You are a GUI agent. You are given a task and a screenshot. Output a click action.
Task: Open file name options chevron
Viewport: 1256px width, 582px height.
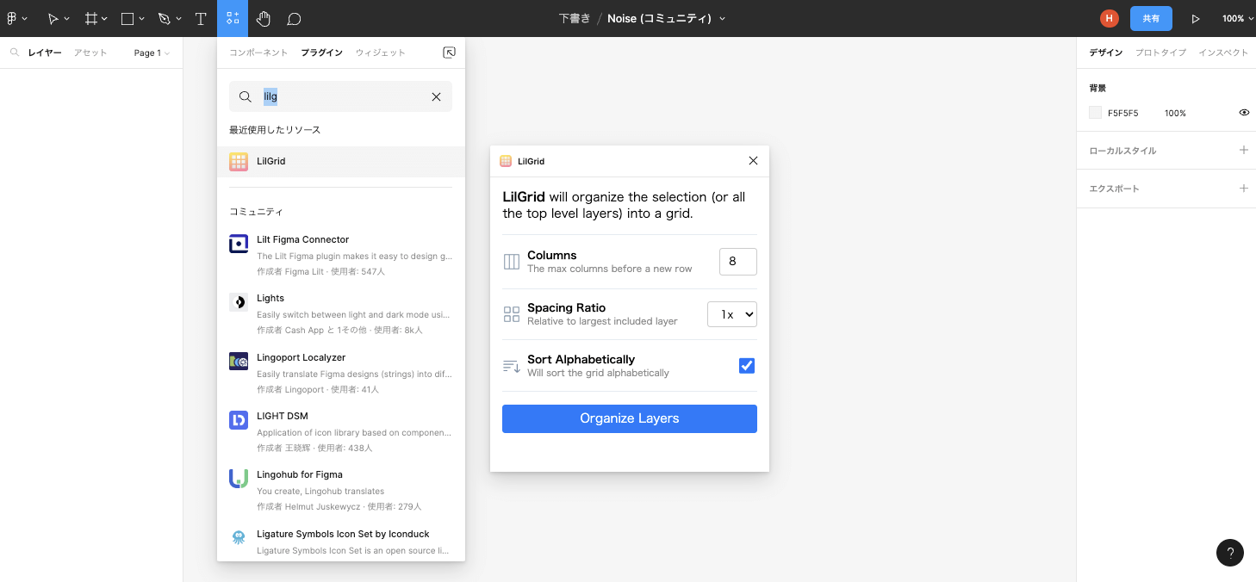[722, 19]
